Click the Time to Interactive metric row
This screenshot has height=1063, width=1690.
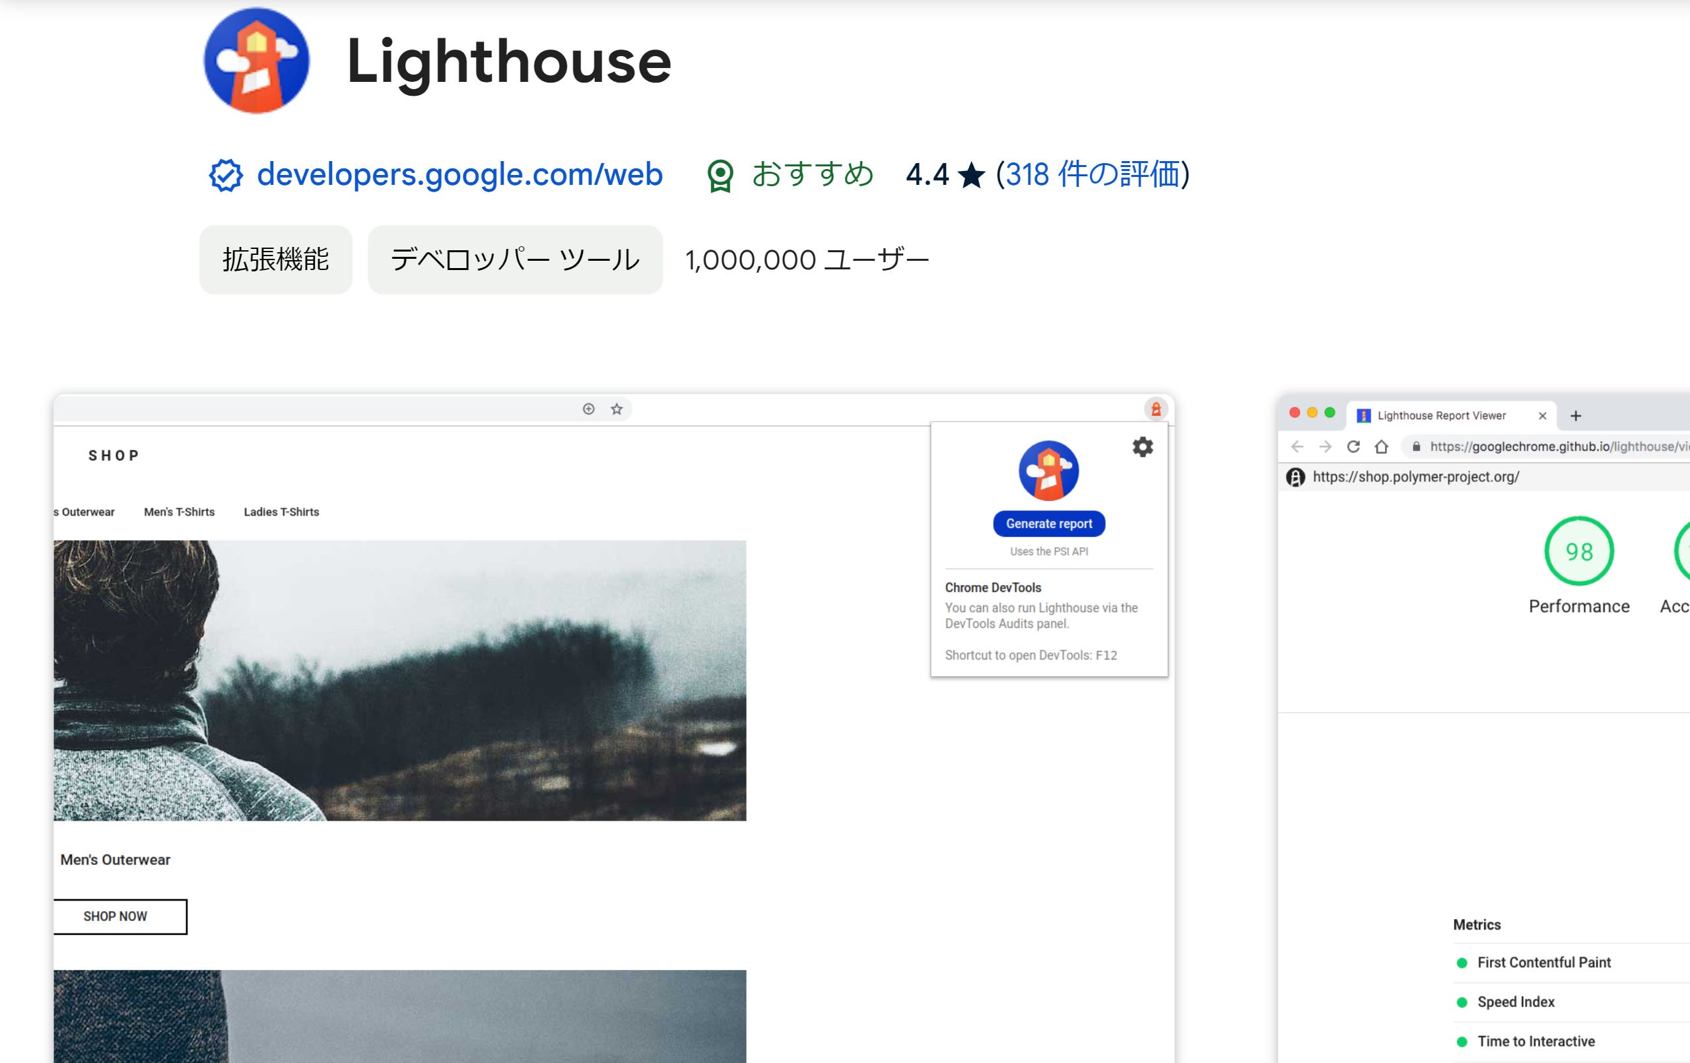click(1571, 1041)
